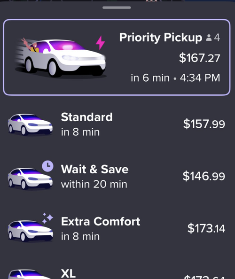Viewport: 235px width, 279px height.
Task: Tap the pink lightning bolt icon
Action: (x=101, y=43)
